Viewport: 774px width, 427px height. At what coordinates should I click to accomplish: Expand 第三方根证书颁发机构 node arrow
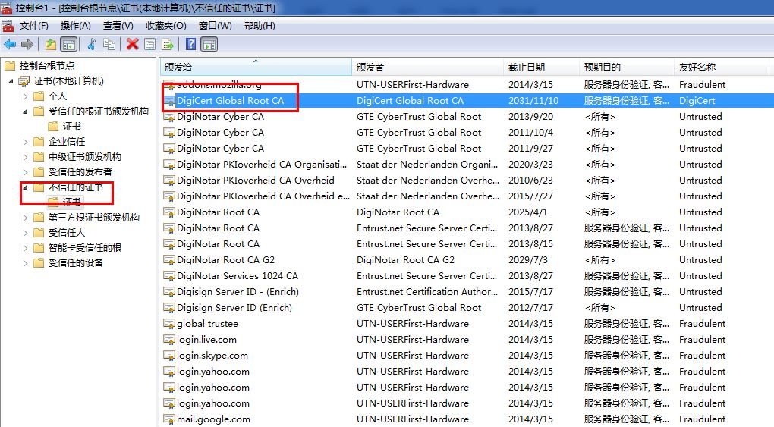(25, 218)
